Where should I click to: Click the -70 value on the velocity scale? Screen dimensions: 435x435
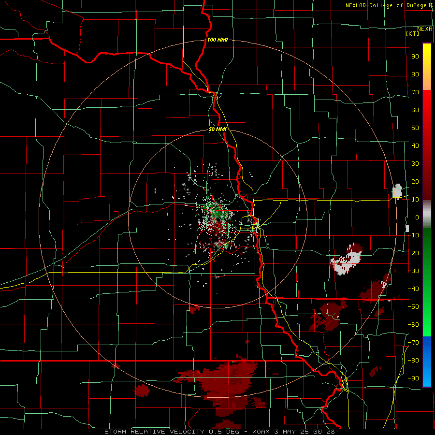[x=413, y=343]
